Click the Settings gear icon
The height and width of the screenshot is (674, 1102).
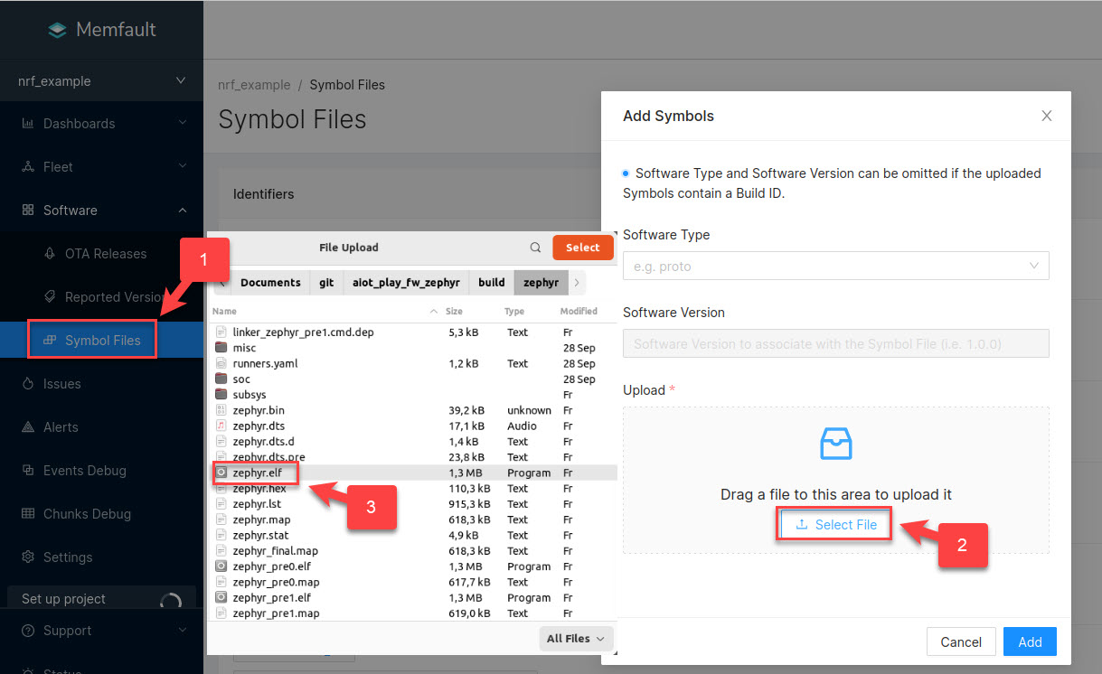click(27, 557)
